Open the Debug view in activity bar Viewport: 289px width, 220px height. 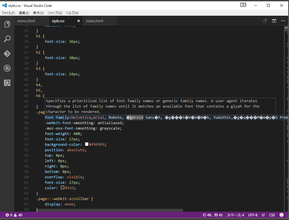(7, 68)
